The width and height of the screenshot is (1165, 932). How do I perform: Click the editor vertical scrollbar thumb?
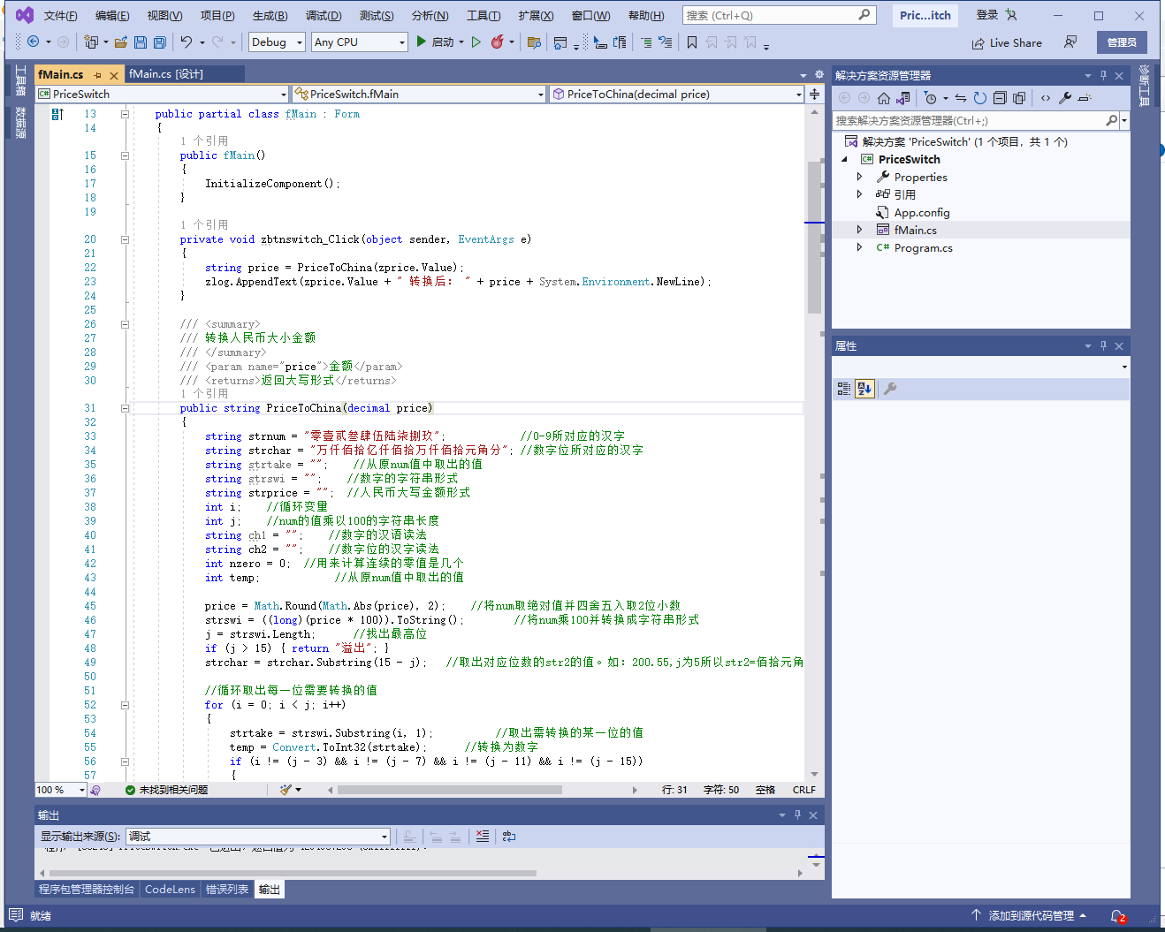(x=814, y=239)
